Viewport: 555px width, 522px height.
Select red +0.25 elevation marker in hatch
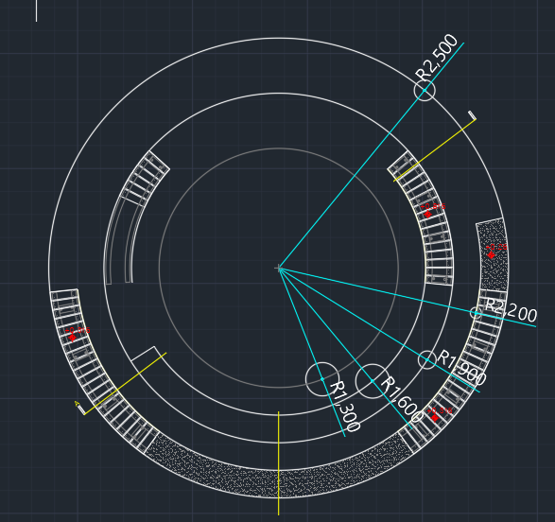click(x=491, y=254)
